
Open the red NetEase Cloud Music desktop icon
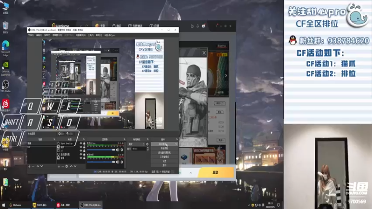(6, 105)
